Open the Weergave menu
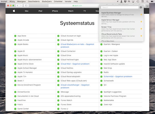This screenshot has width=155, height=114. (21, 1)
